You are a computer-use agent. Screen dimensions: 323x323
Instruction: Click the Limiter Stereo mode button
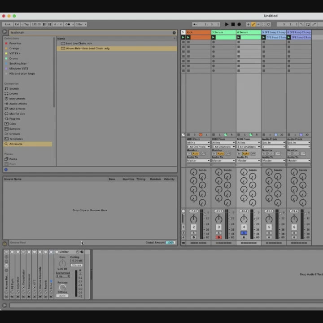tap(76, 265)
